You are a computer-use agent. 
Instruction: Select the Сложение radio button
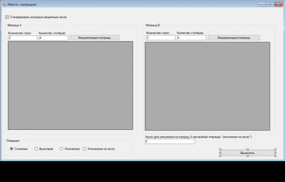(x=11, y=149)
